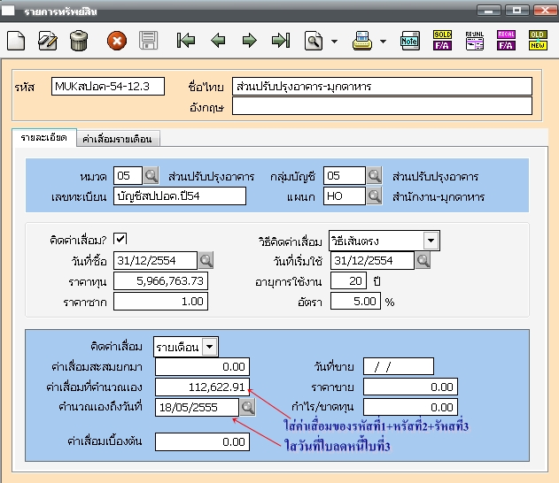
Task: Click the New record document icon
Action: 16,41
